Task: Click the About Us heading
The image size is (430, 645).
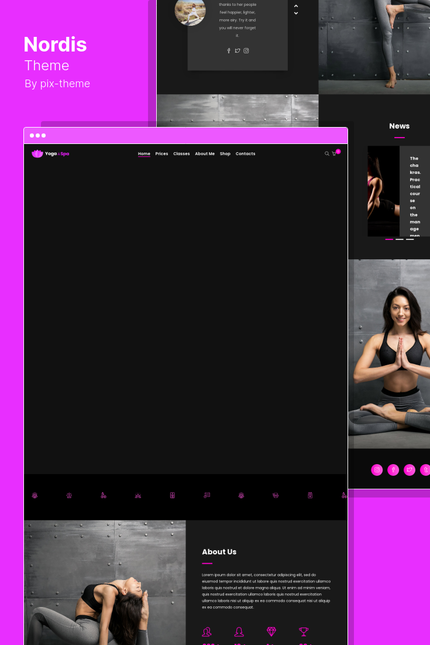Action: (x=219, y=552)
